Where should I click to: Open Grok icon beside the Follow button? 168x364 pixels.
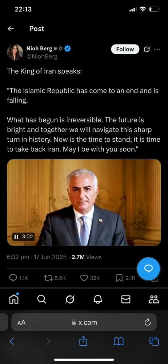(147, 49)
